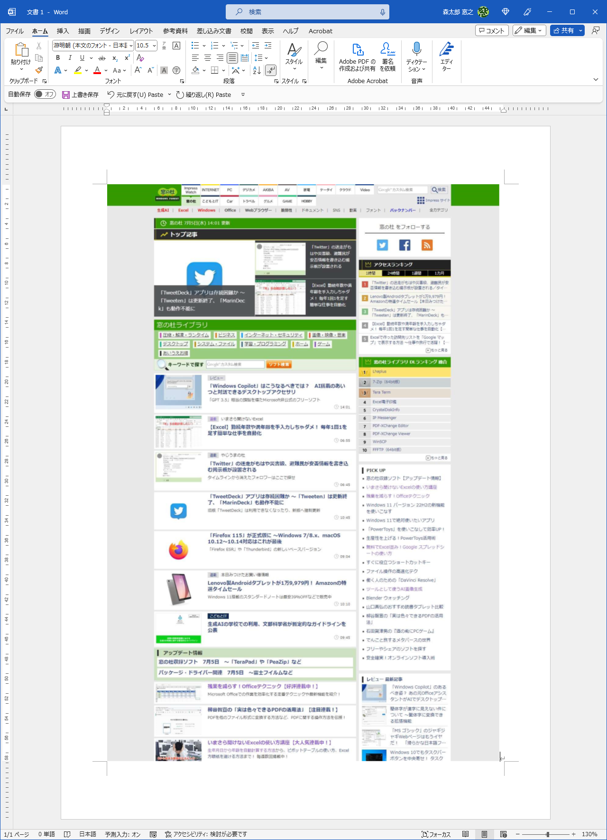Shrink font size with smaller A icon

150,70
